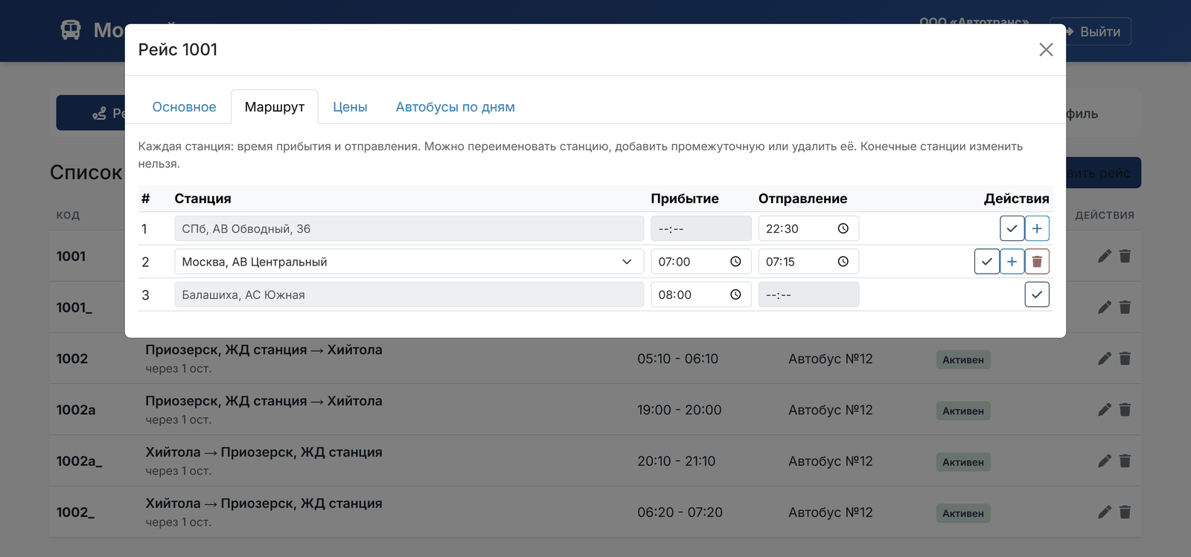Click time 06:20 - 07:20 cell

680,512
